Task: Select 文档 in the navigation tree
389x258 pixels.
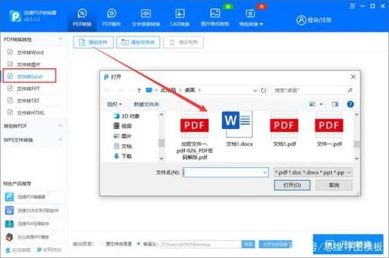Action: click(x=123, y=146)
